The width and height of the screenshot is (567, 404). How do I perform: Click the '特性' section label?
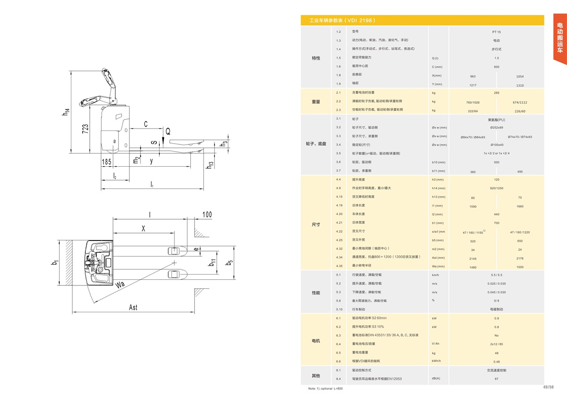(x=316, y=58)
